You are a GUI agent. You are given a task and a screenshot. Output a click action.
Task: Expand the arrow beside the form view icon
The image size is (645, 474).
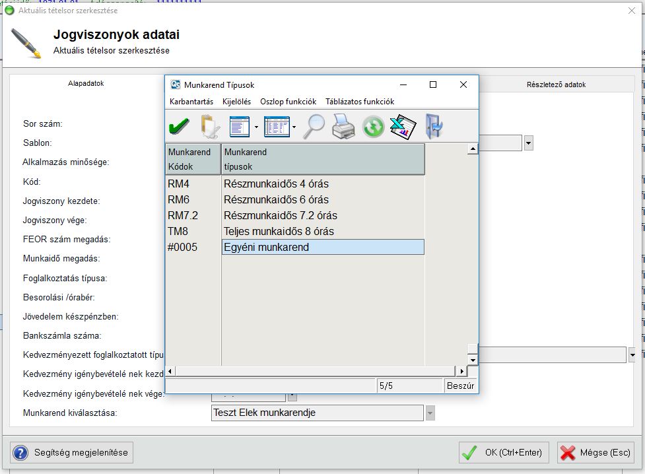tap(256, 126)
